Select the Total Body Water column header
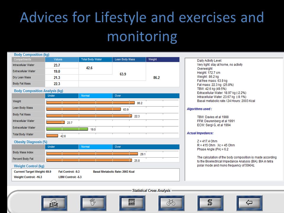The image size is (284, 213). [96, 59]
